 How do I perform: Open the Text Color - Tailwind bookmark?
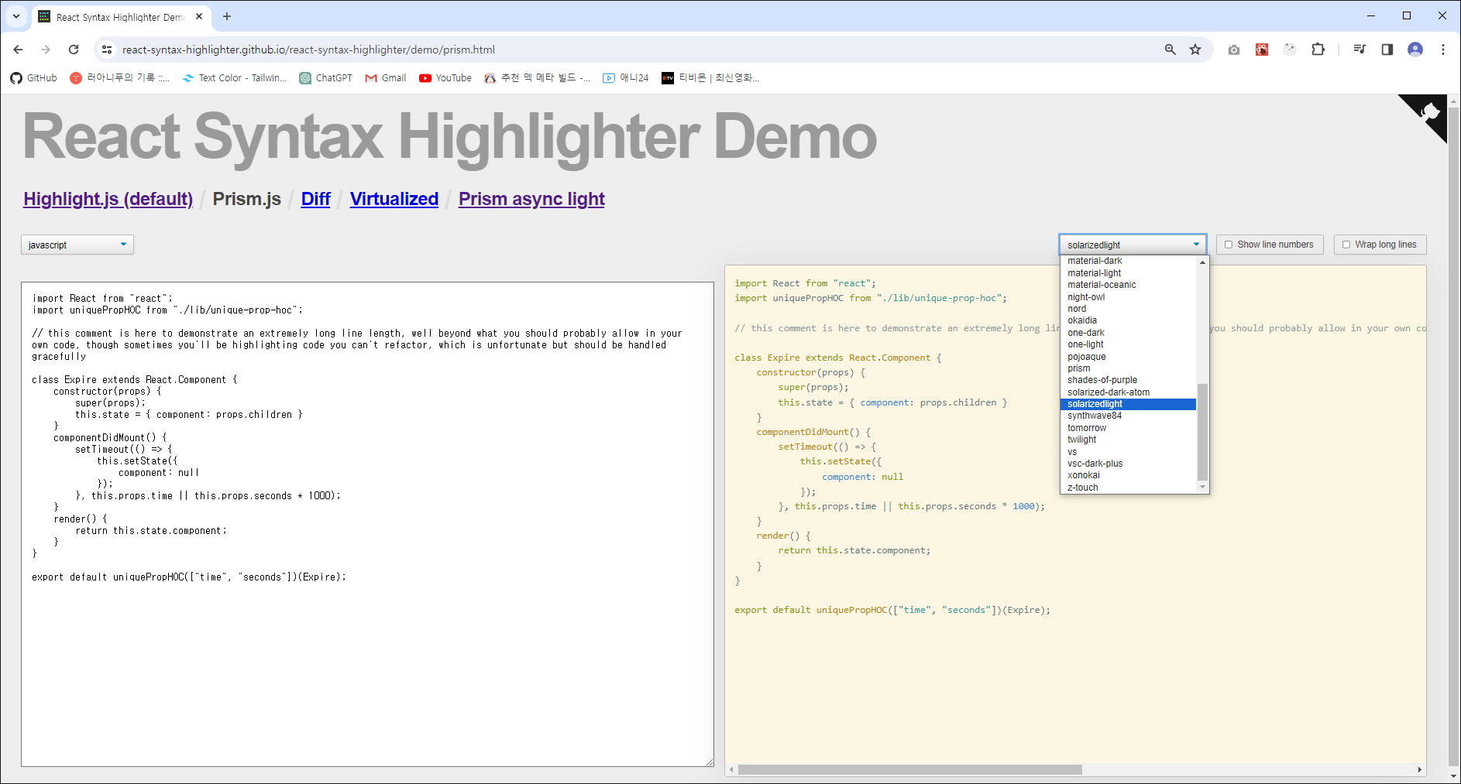coord(235,78)
